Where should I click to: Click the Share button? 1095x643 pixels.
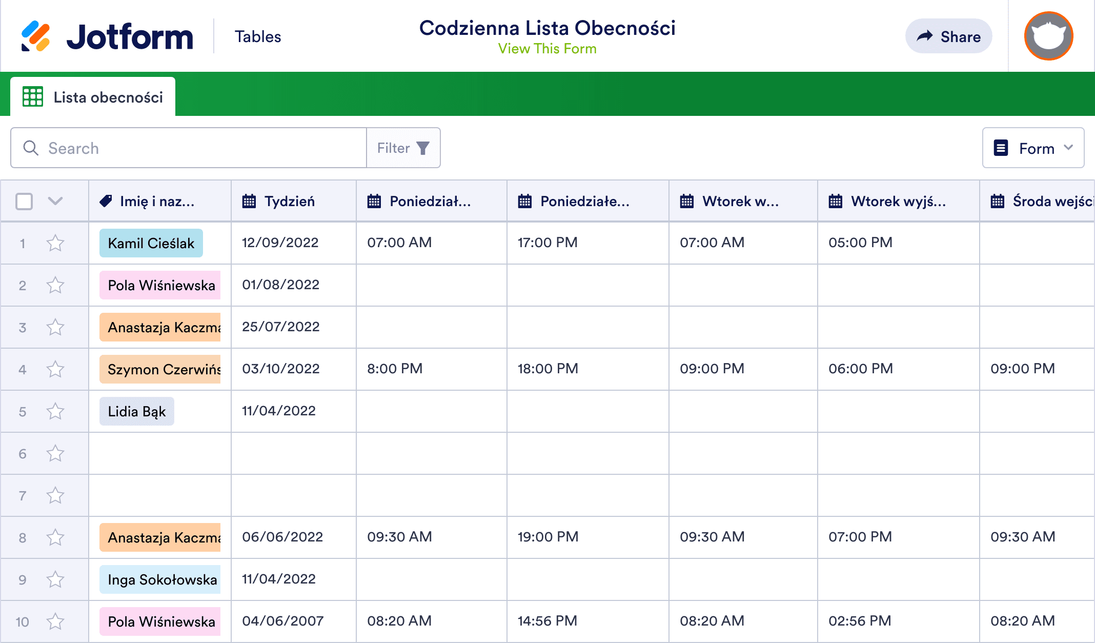[949, 36]
